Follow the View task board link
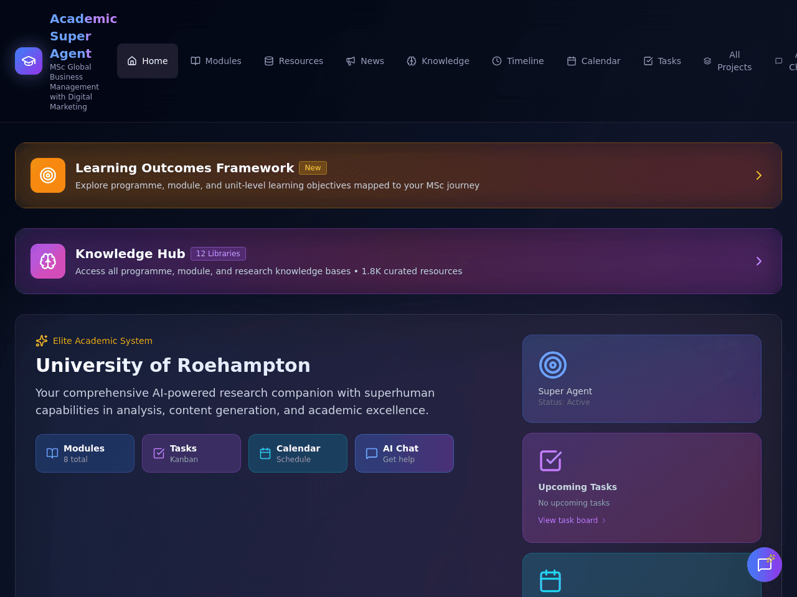 (x=572, y=521)
